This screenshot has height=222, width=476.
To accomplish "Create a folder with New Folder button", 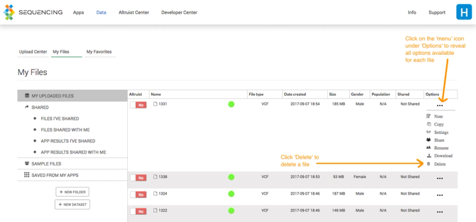I will coord(72,192).
